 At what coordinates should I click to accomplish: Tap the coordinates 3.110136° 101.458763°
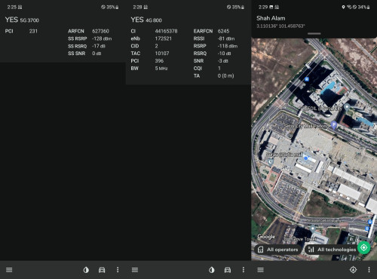(x=280, y=26)
